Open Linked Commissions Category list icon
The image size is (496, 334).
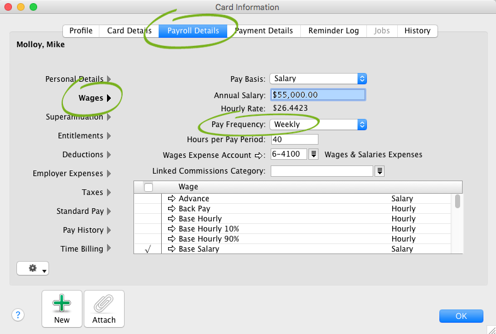tap(380, 171)
